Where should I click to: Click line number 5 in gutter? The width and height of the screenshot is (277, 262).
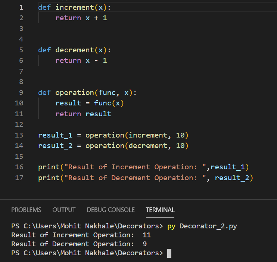pyautogui.click(x=21, y=50)
